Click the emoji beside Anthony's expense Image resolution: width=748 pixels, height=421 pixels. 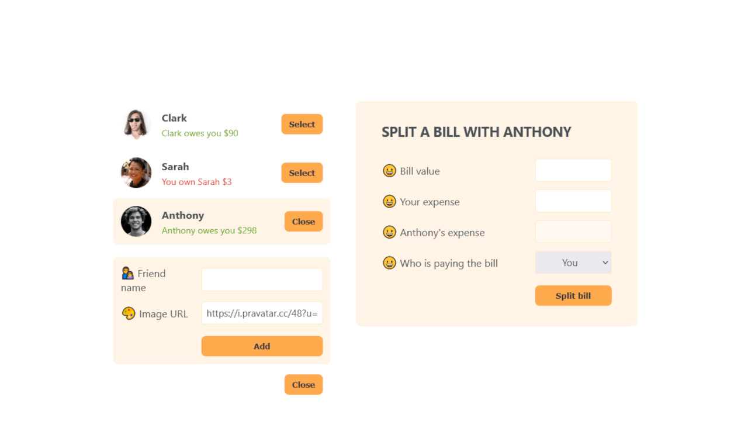click(389, 232)
